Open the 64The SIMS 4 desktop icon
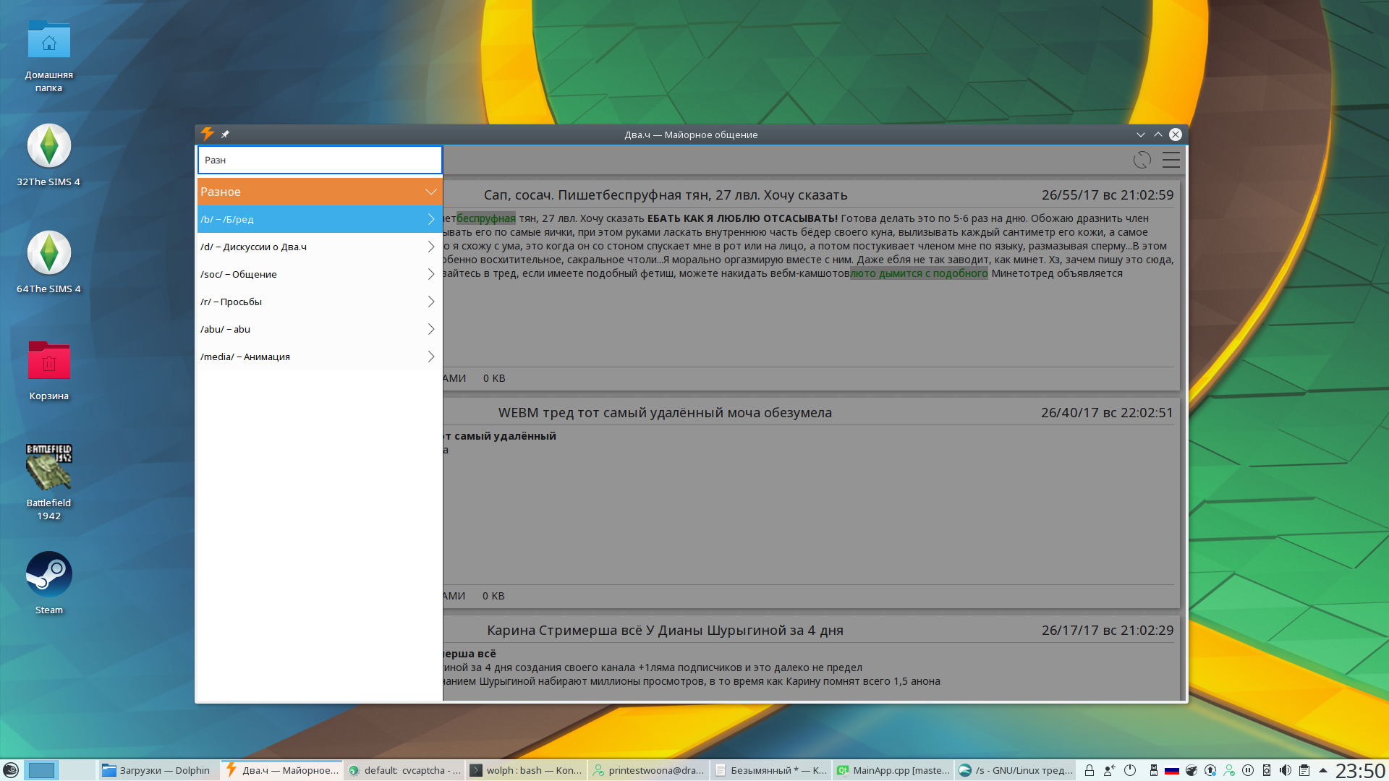Viewport: 1389px width, 781px height. point(49,262)
